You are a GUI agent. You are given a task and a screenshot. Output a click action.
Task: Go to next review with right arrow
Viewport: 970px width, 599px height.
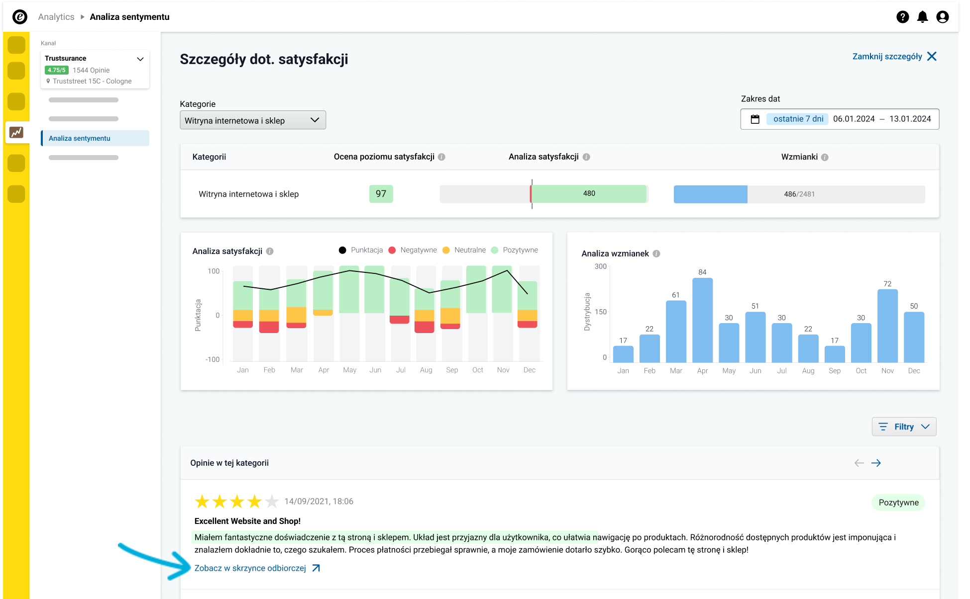(876, 463)
